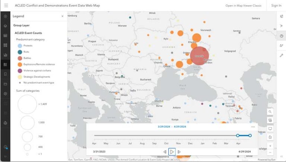Click the Predominant category label
This screenshot has width=286, height=162.
coord(30,39)
